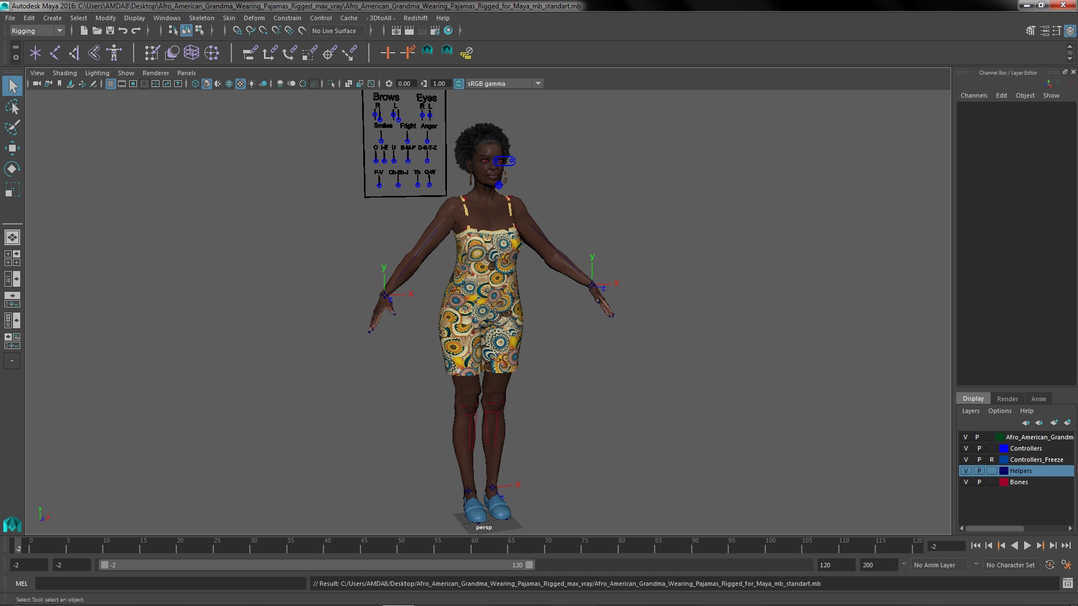1078x606 pixels.
Task: Choose the Move tool in toolbox
Action: (x=12, y=148)
